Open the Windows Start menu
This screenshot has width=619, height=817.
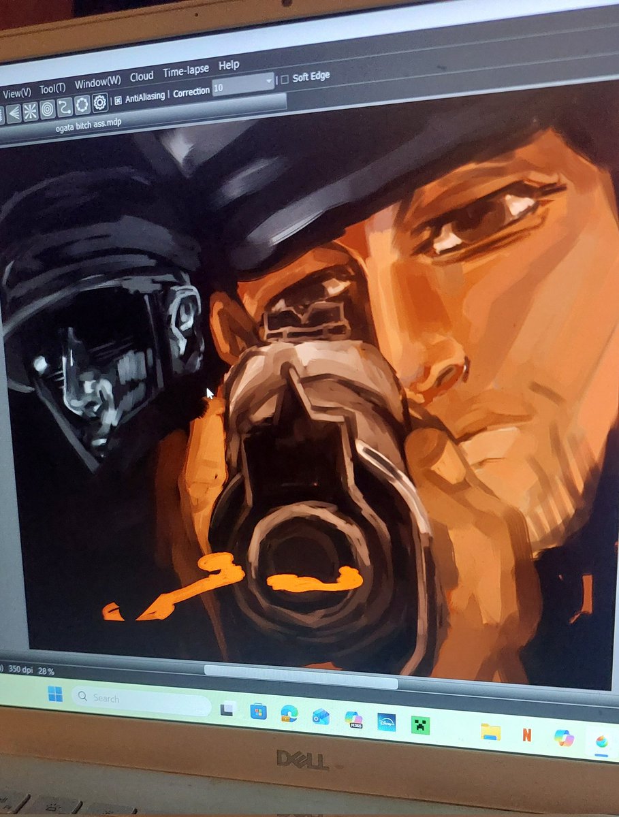[x=55, y=694]
